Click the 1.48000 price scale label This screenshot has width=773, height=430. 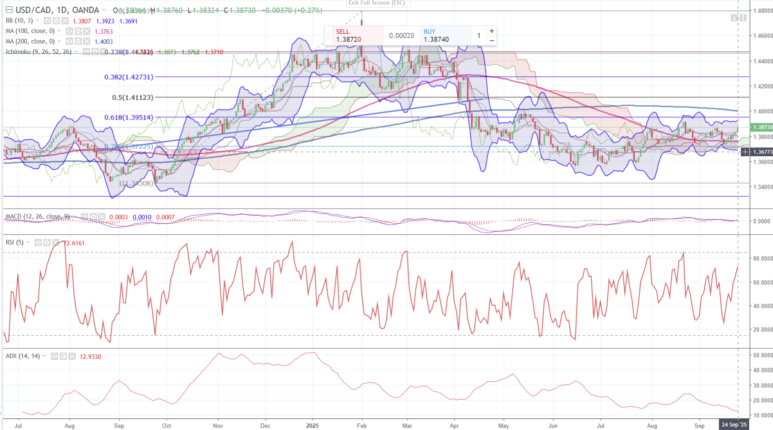click(x=763, y=11)
